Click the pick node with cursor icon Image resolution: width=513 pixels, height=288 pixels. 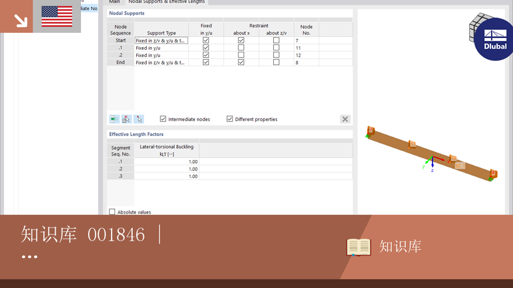click(x=139, y=119)
